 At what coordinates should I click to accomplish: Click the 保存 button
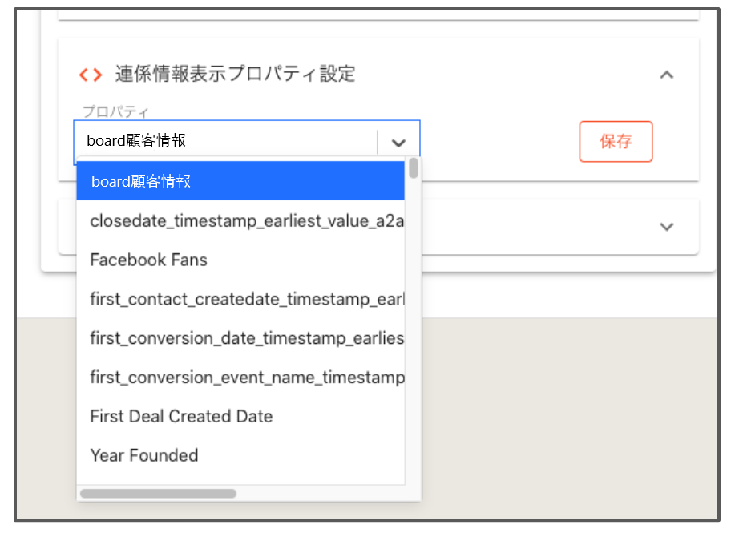616,141
